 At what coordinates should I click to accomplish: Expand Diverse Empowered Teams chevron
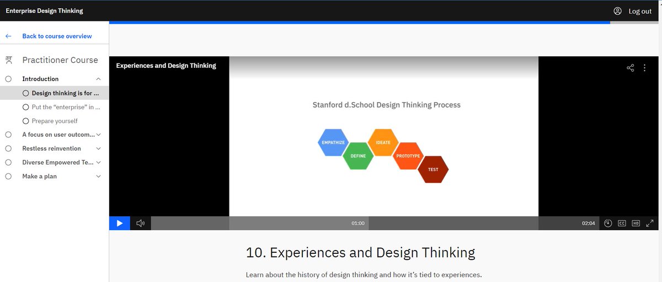pos(98,162)
